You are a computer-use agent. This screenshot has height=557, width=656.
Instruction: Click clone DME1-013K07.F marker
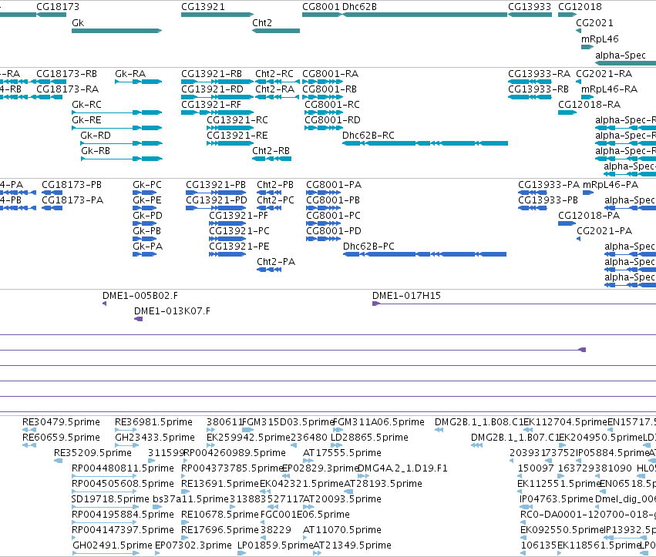point(139,319)
